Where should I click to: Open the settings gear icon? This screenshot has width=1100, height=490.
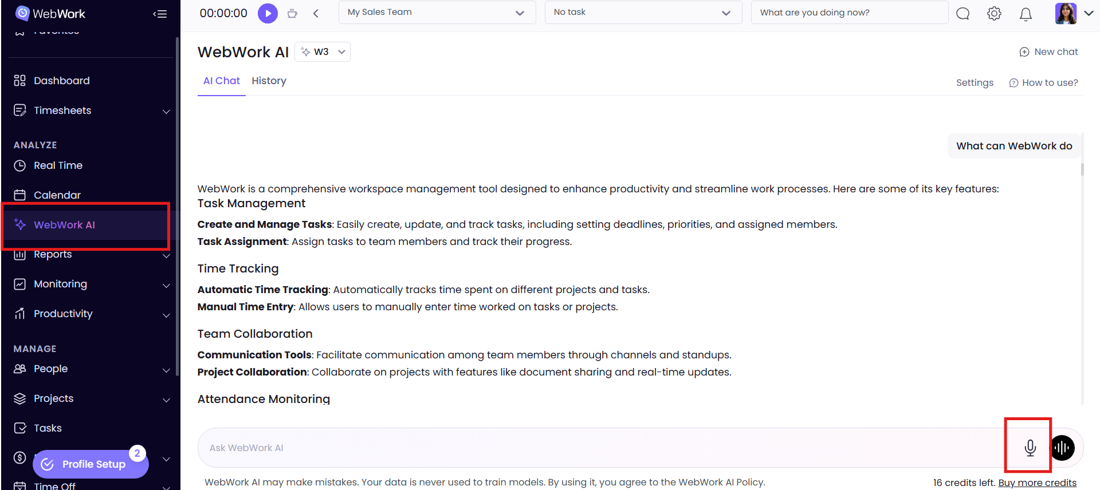coord(994,14)
